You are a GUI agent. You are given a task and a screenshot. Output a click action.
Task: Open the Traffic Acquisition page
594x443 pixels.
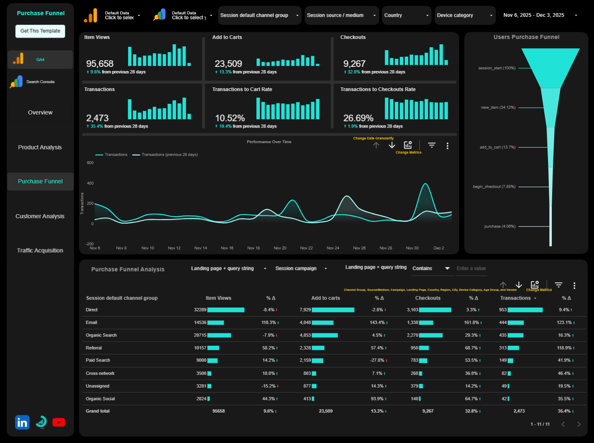pyautogui.click(x=40, y=250)
